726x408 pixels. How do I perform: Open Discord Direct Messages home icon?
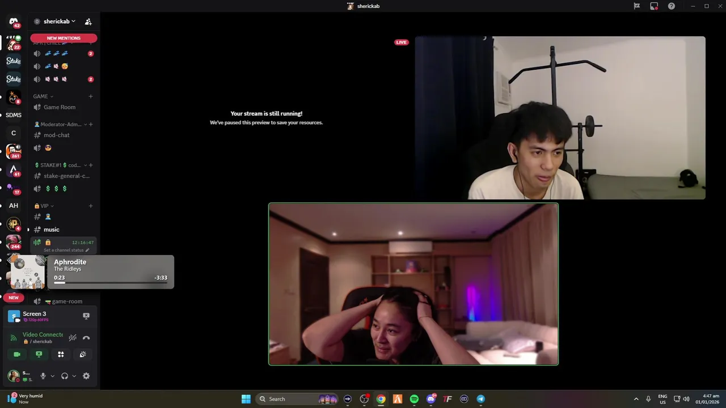click(14, 22)
